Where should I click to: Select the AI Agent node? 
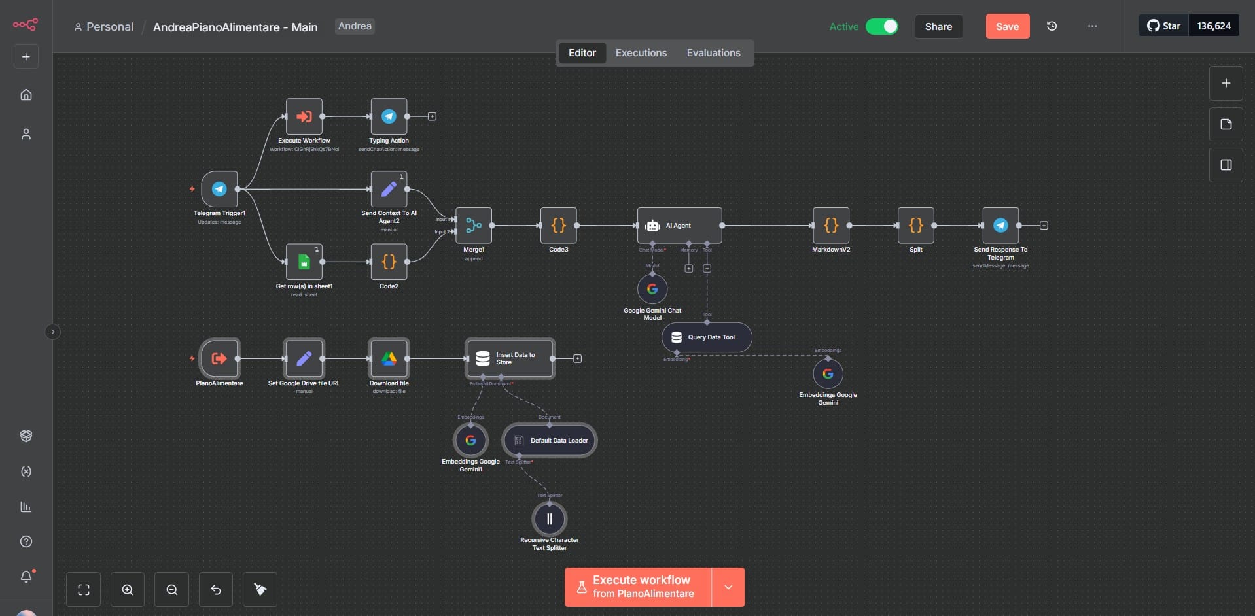(679, 226)
